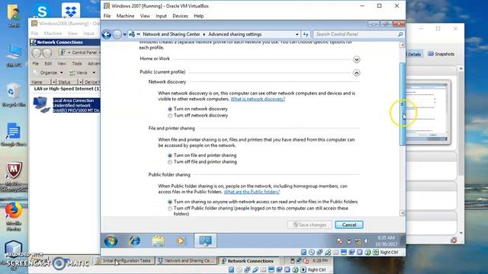Open This PC desktop icon
The image size is (488, 274).
point(14,56)
